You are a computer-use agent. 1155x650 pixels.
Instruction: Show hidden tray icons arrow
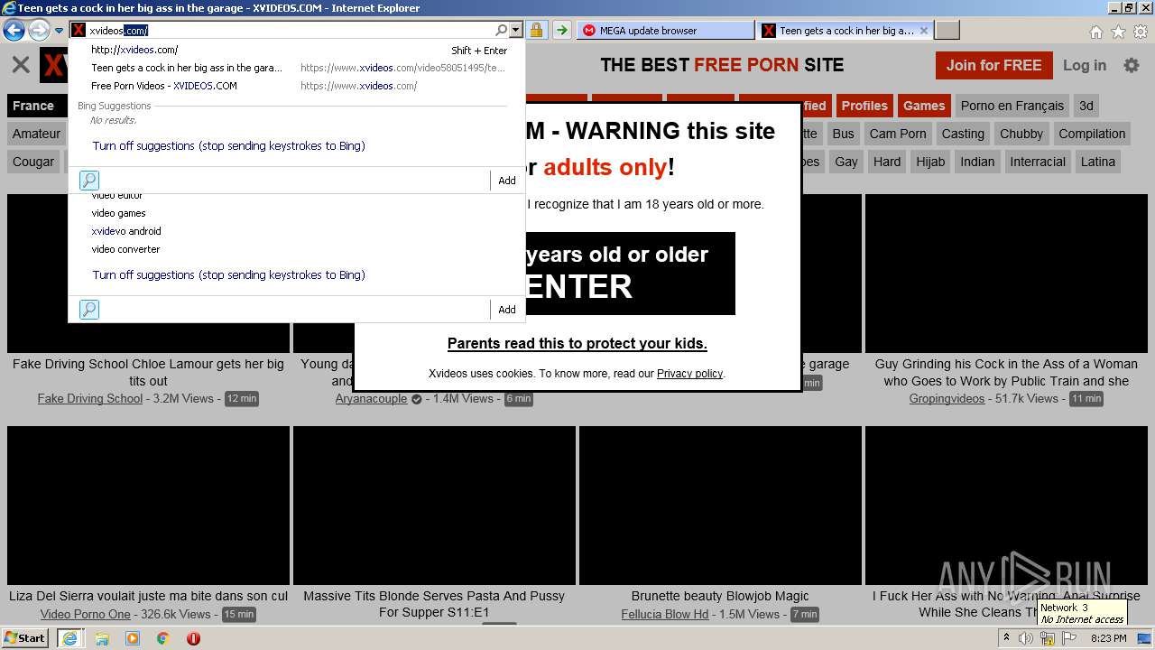click(1006, 637)
